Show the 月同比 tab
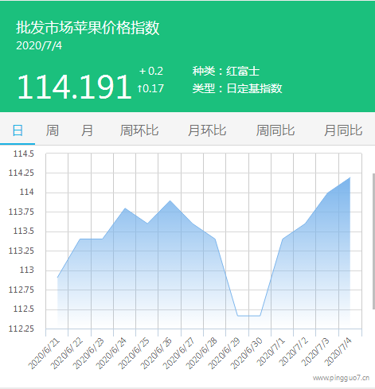The image size is (375, 389). pos(343,130)
